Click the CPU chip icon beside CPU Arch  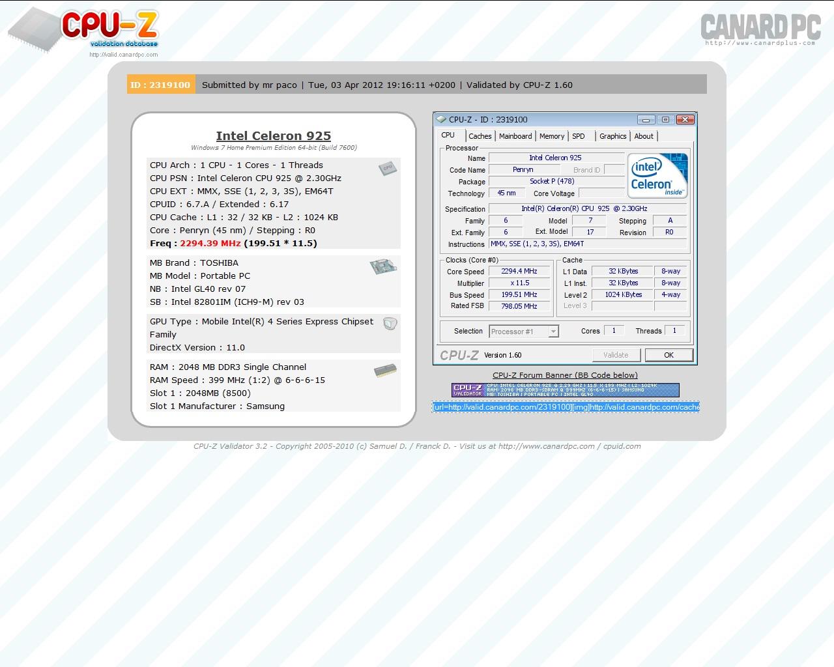pyautogui.click(x=388, y=168)
